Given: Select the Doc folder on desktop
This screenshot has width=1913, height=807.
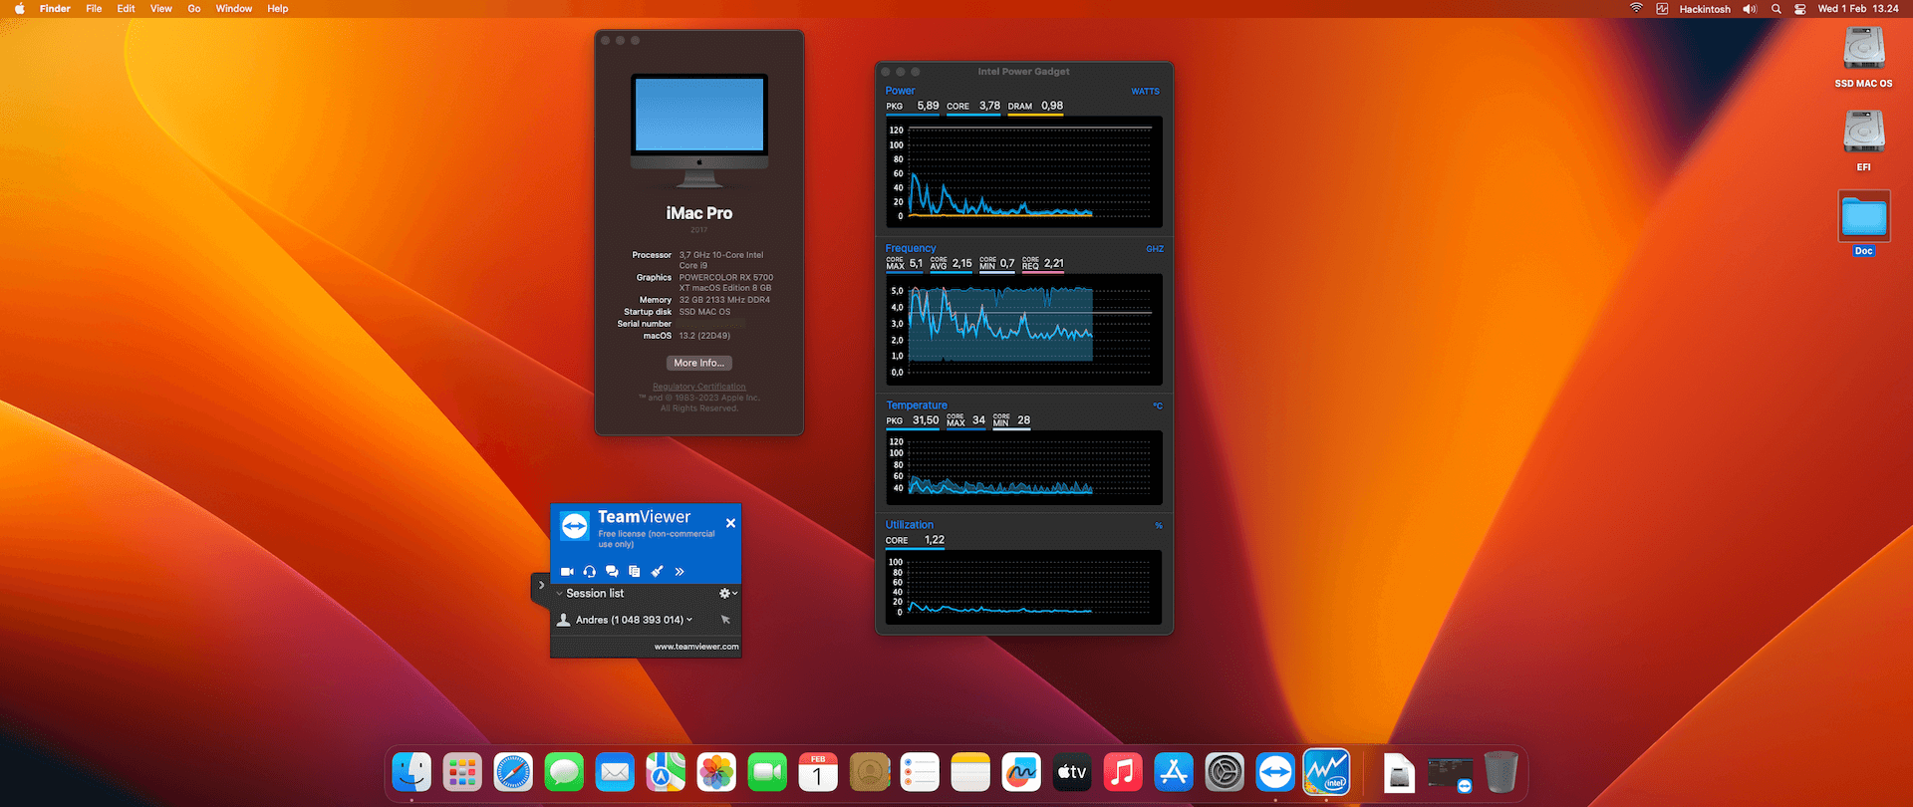Looking at the screenshot, I should coord(1864,216).
